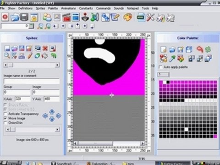Click the down arrow move-image button
Viewport: 220px width, 165px height.
click(52, 119)
